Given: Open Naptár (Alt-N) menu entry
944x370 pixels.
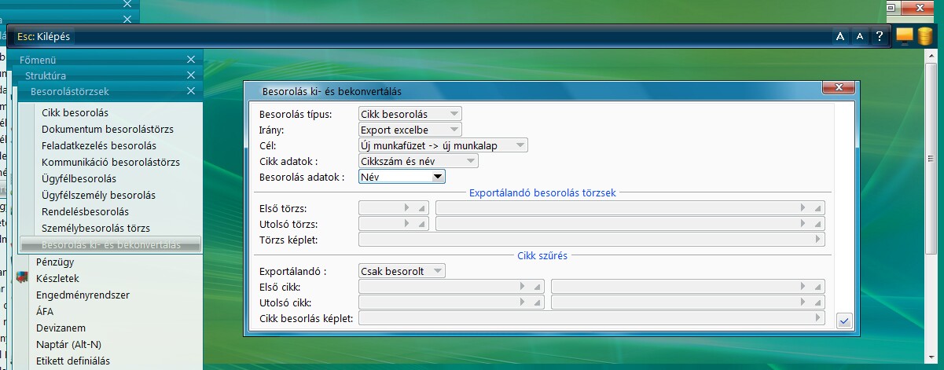Looking at the screenshot, I should coord(68,344).
